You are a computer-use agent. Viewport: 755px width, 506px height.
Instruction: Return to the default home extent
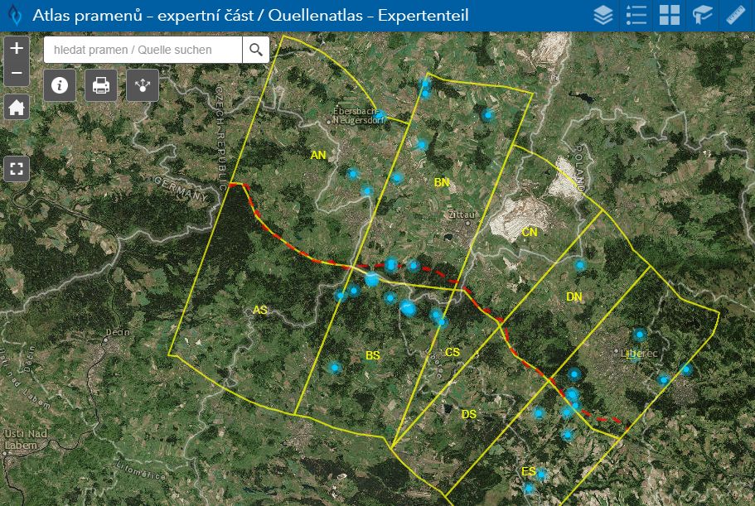coord(17,107)
